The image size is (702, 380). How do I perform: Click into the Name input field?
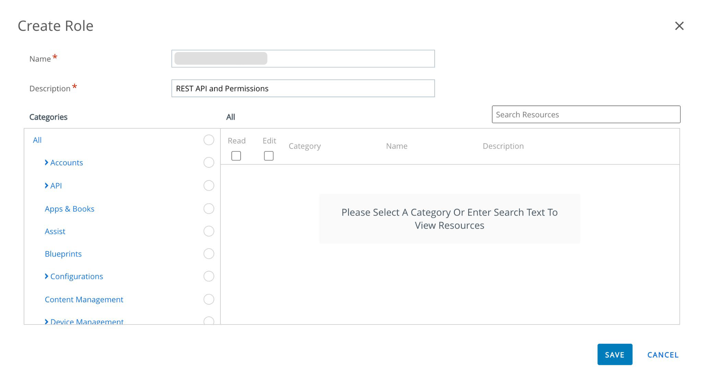303,58
